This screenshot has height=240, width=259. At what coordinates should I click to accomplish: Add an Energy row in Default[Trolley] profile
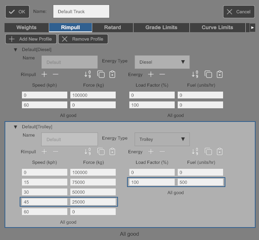click(x=151, y=151)
